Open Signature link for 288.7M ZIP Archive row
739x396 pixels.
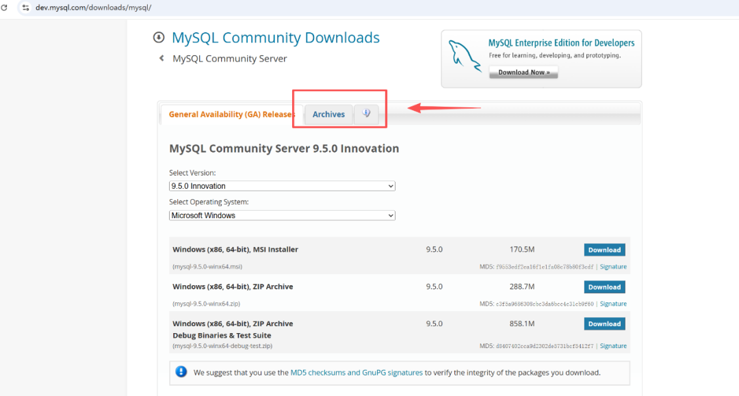tap(613, 304)
